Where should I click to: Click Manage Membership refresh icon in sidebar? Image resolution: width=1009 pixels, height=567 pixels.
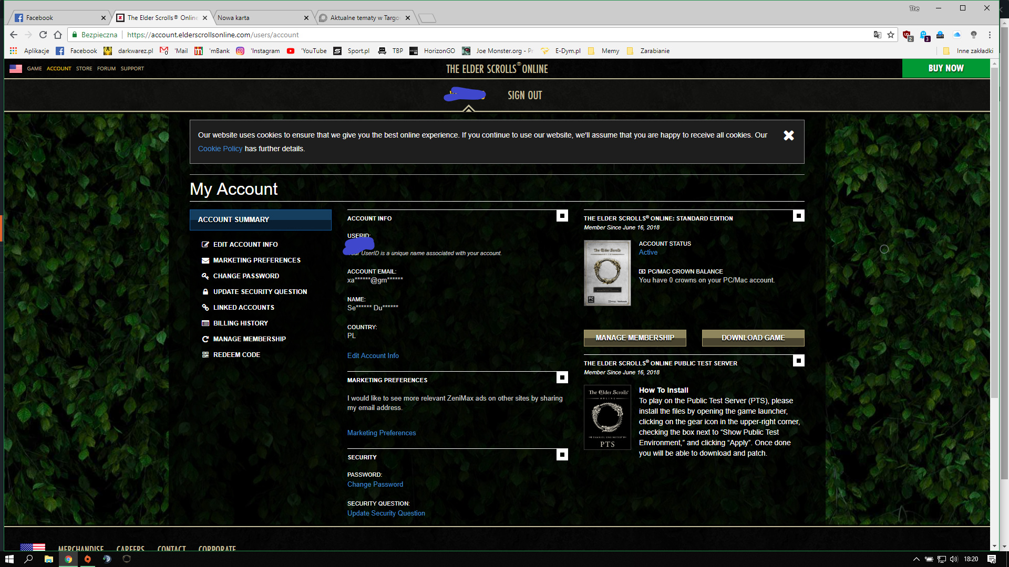(x=205, y=339)
